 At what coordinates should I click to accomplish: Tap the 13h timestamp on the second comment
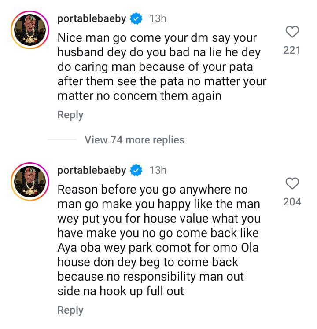158,170
